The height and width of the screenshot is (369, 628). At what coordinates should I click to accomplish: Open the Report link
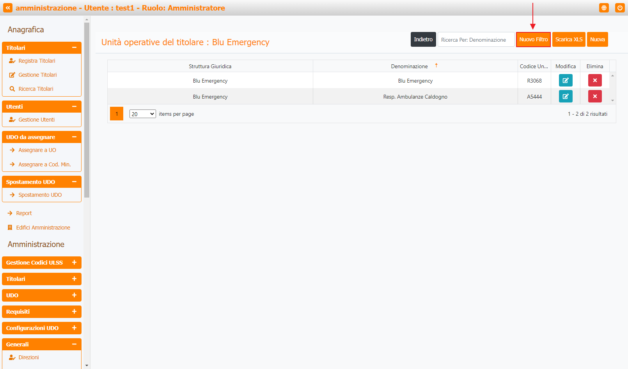pyautogui.click(x=24, y=213)
